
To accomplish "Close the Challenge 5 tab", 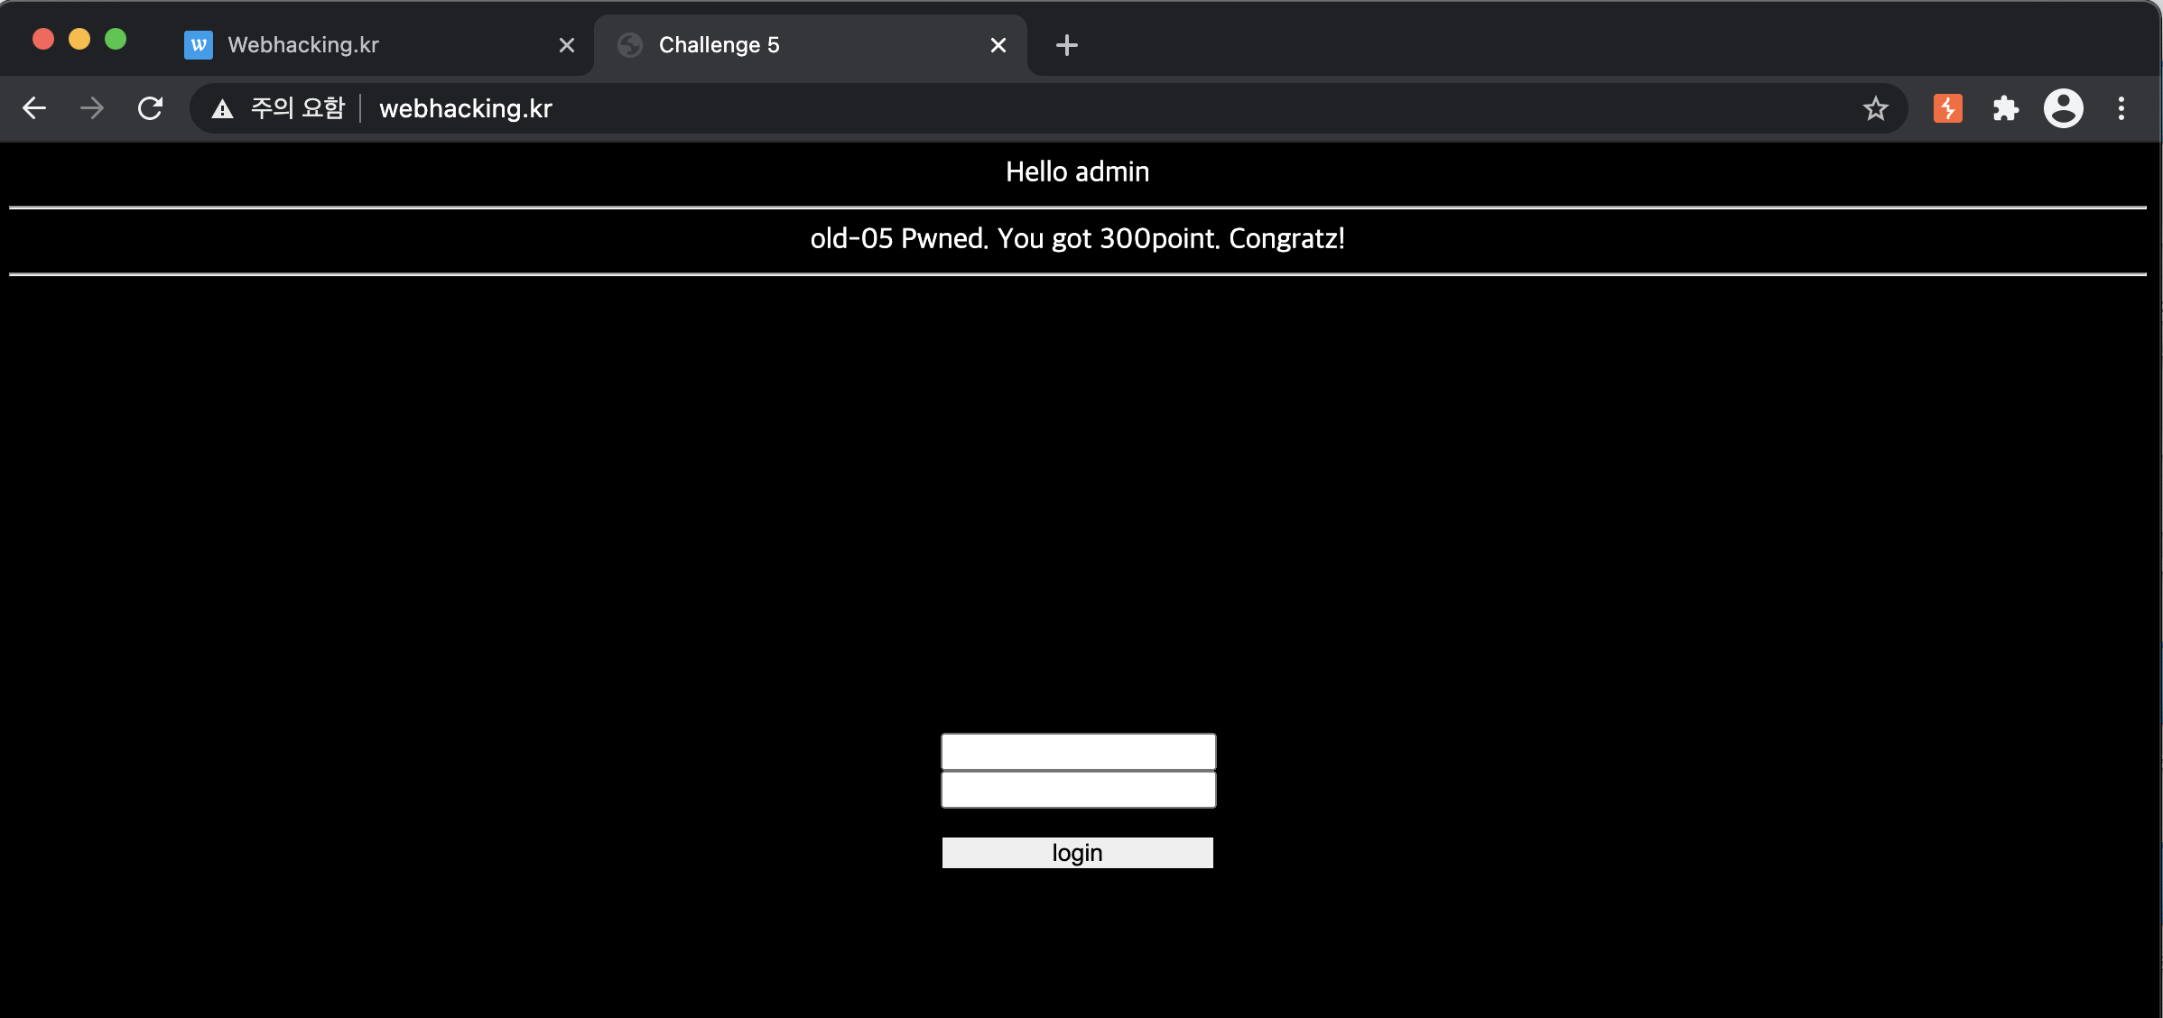I will (x=998, y=45).
